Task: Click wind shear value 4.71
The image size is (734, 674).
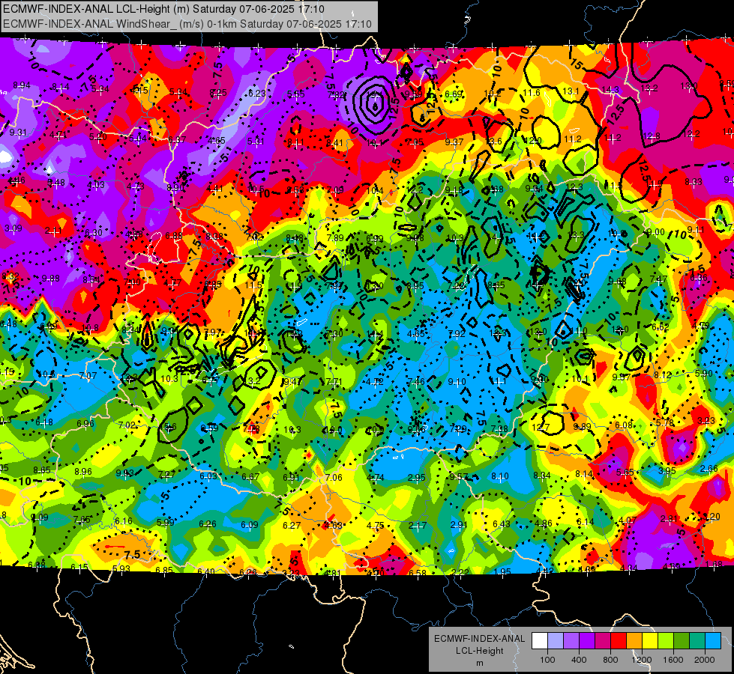Action: tap(58, 135)
